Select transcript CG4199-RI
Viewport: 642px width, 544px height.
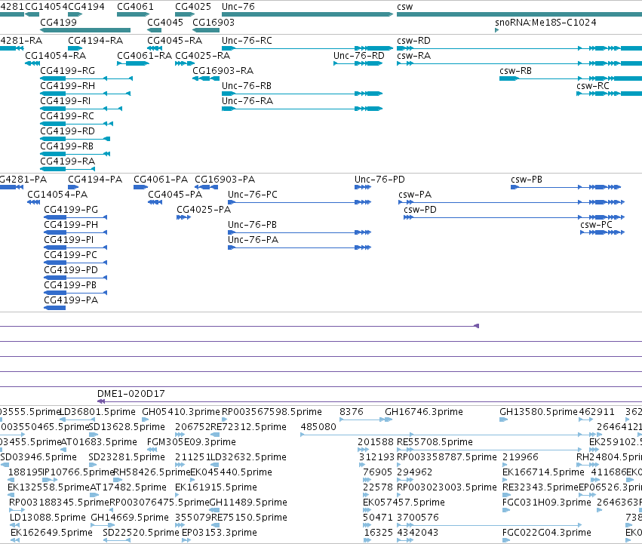(66, 101)
